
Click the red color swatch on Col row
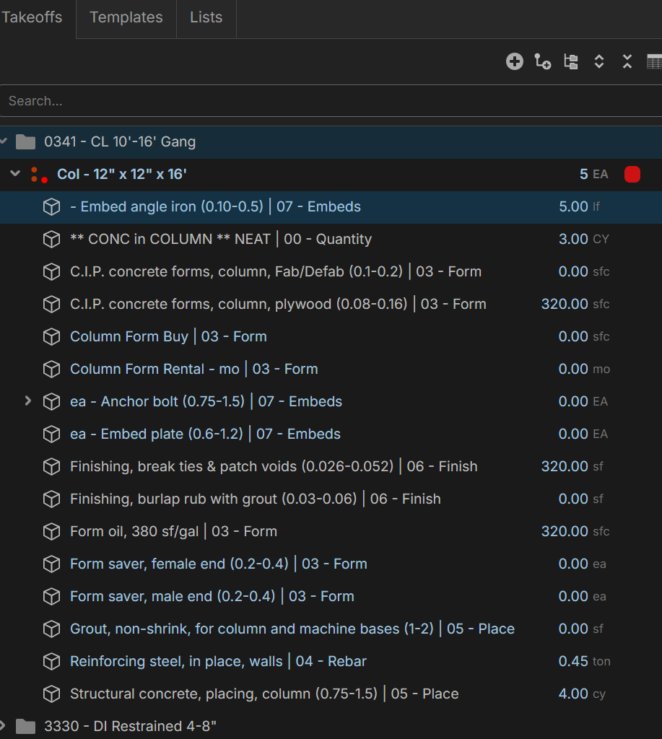point(632,175)
